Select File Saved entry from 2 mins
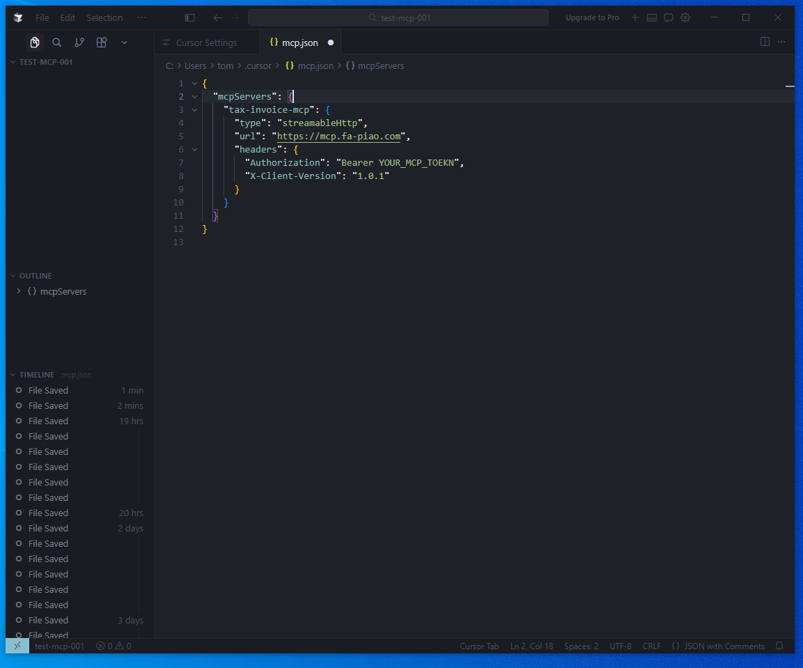Image resolution: width=803 pixels, height=668 pixels. pos(79,405)
